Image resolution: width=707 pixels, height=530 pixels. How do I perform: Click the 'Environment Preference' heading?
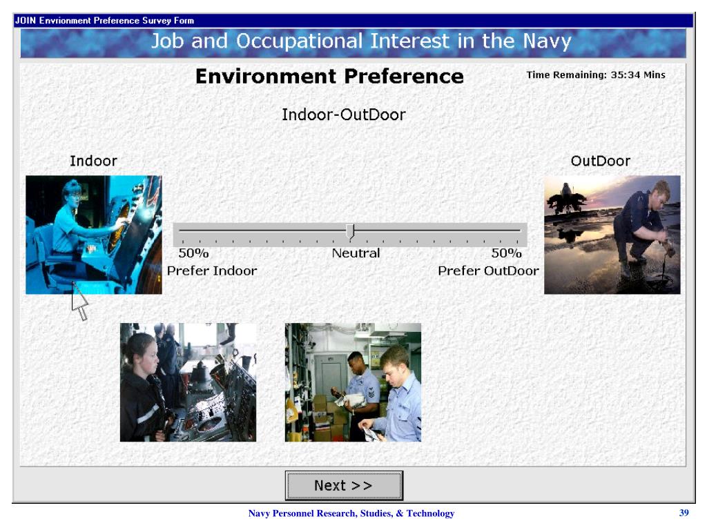[x=329, y=76]
